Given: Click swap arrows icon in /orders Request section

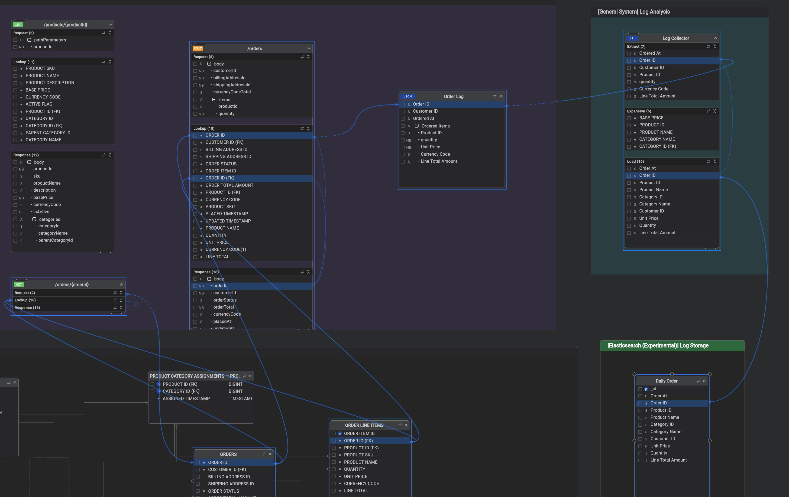Looking at the screenshot, I should (302, 57).
